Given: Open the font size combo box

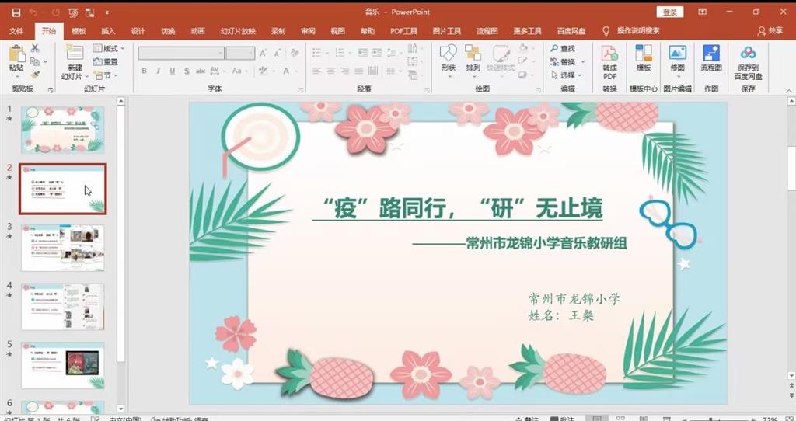Looking at the screenshot, I should (x=240, y=54).
